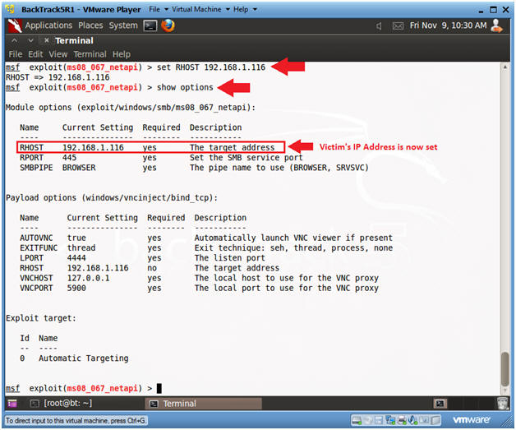Open the Places menu
516x430 pixels.
pos(90,25)
